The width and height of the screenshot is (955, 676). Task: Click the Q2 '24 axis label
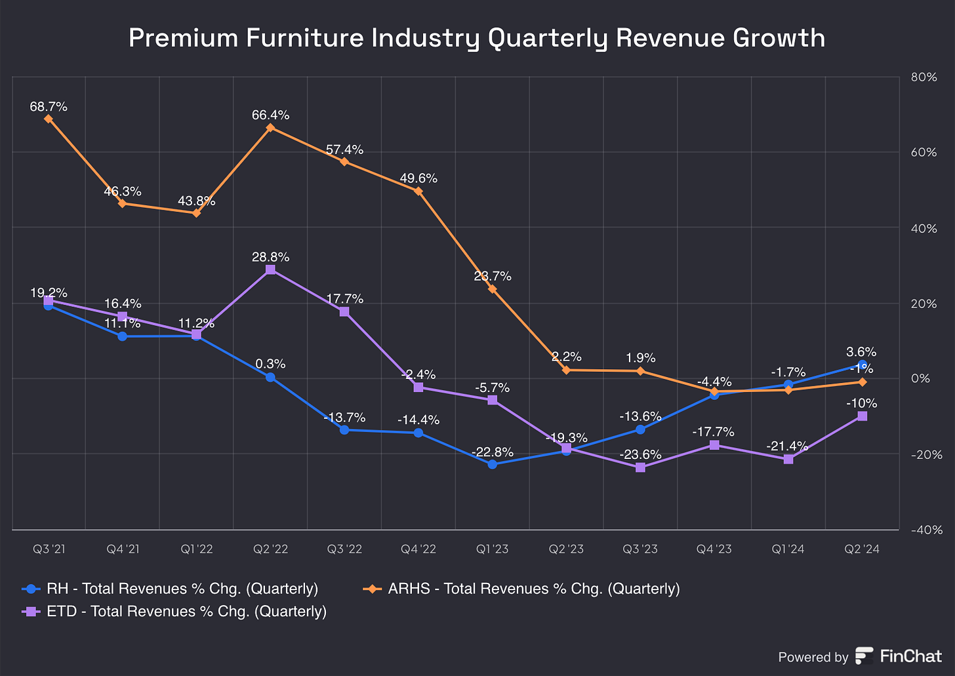click(x=863, y=549)
